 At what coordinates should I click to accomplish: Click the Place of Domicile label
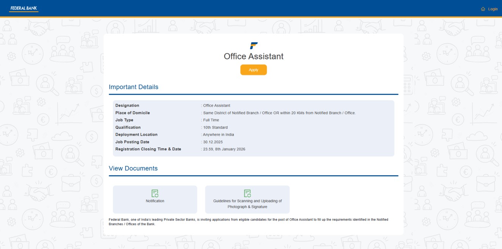133,113
